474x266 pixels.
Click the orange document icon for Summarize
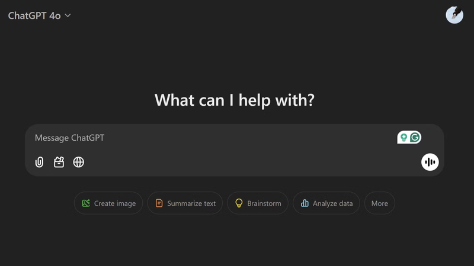click(159, 203)
